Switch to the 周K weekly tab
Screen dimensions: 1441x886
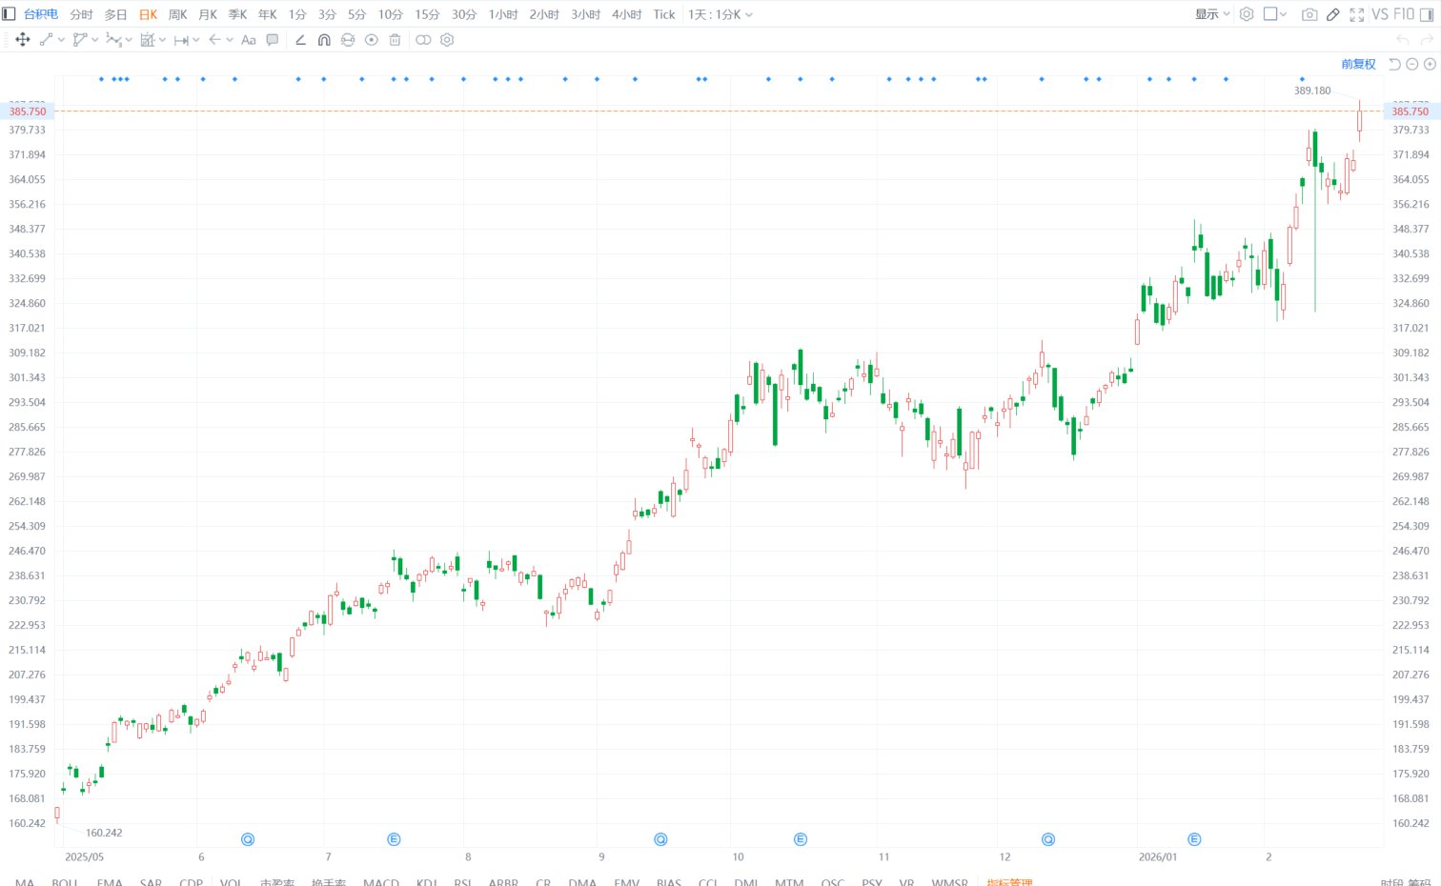tap(178, 14)
